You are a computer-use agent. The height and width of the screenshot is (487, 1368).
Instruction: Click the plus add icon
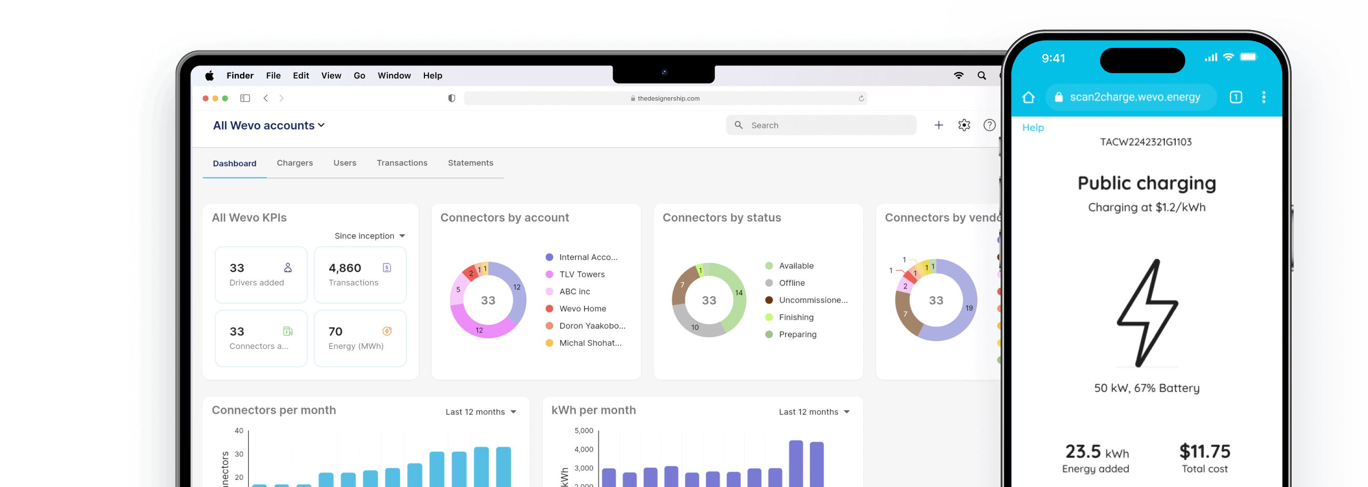(x=938, y=125)
